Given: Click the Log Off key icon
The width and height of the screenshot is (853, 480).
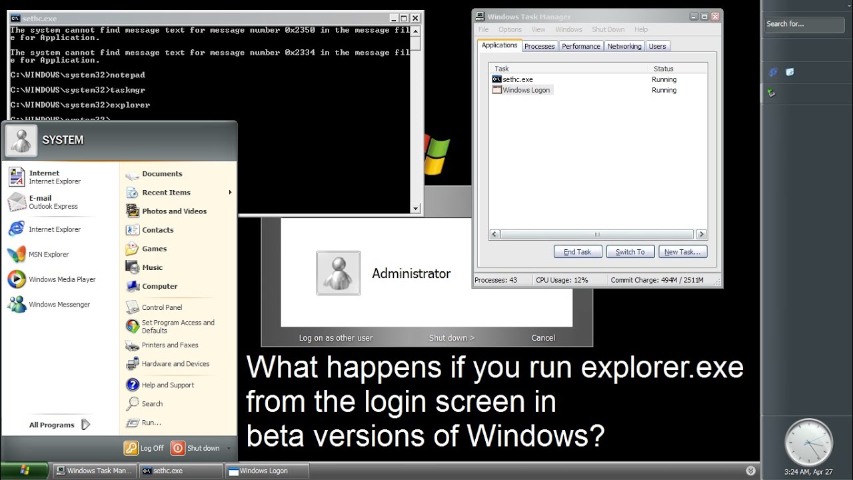Looking at the screenshot, I should (131, 448).
